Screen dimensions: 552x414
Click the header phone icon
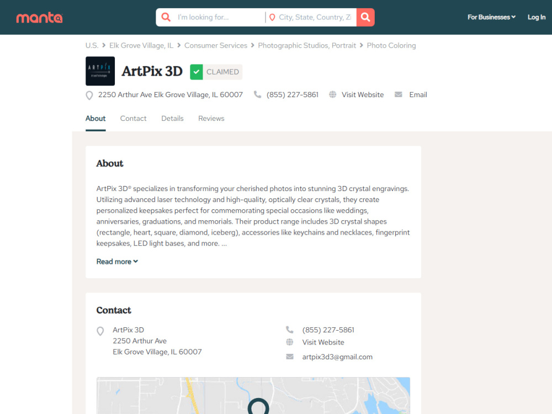tap(257, 94)
